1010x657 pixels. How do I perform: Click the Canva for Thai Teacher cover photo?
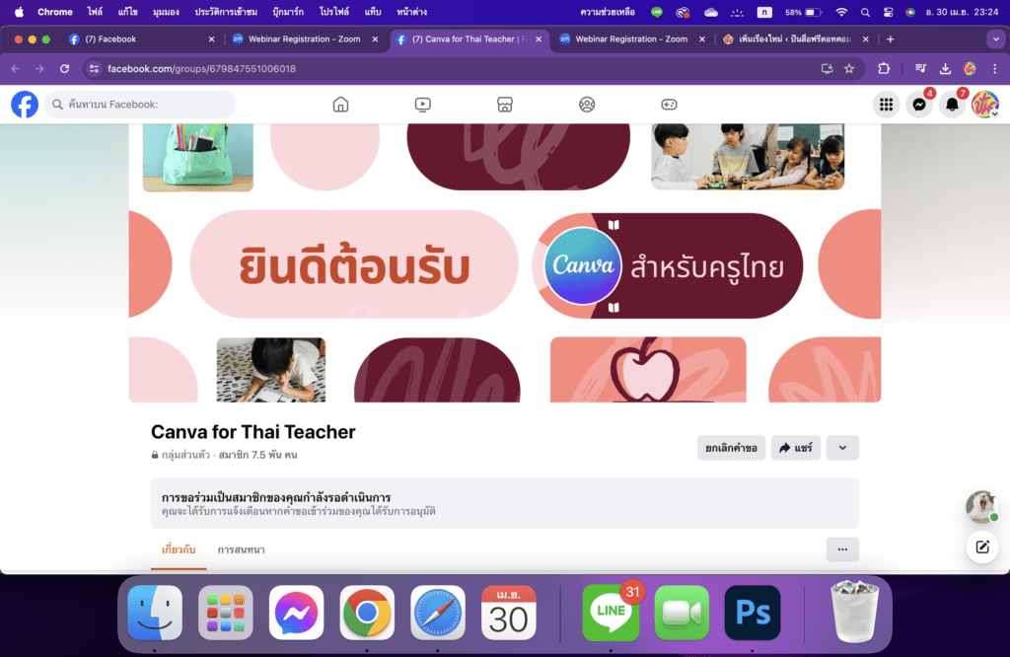pyautogui.click(x=505, y=263)
